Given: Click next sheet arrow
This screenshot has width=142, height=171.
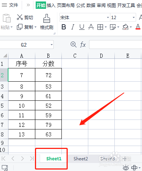Looking at the screenshot, I should coord(22,158).
